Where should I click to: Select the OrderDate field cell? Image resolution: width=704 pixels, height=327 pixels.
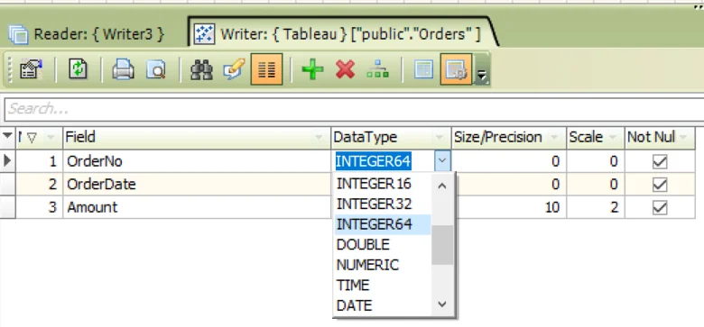[x=197, y=184]
